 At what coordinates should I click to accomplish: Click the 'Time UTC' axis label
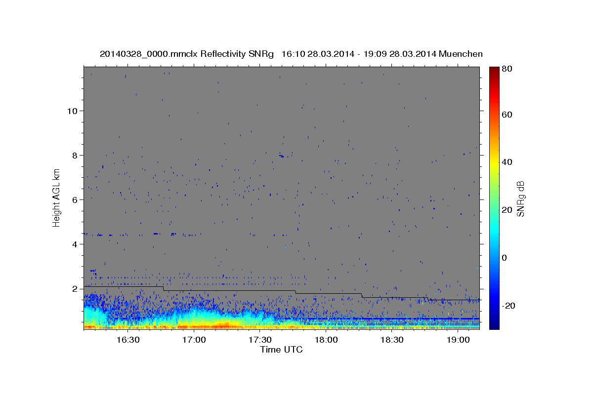[281, 350]
